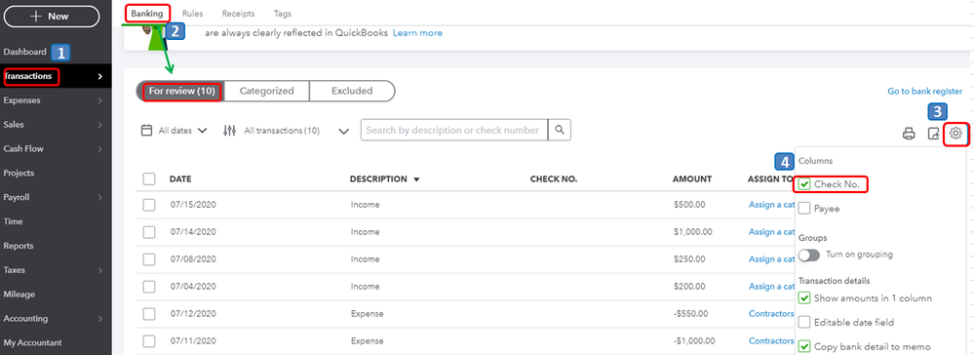Select the 07/12/2020 transaction checkbox
Screen dimensions: 974x355
(149, 314)
